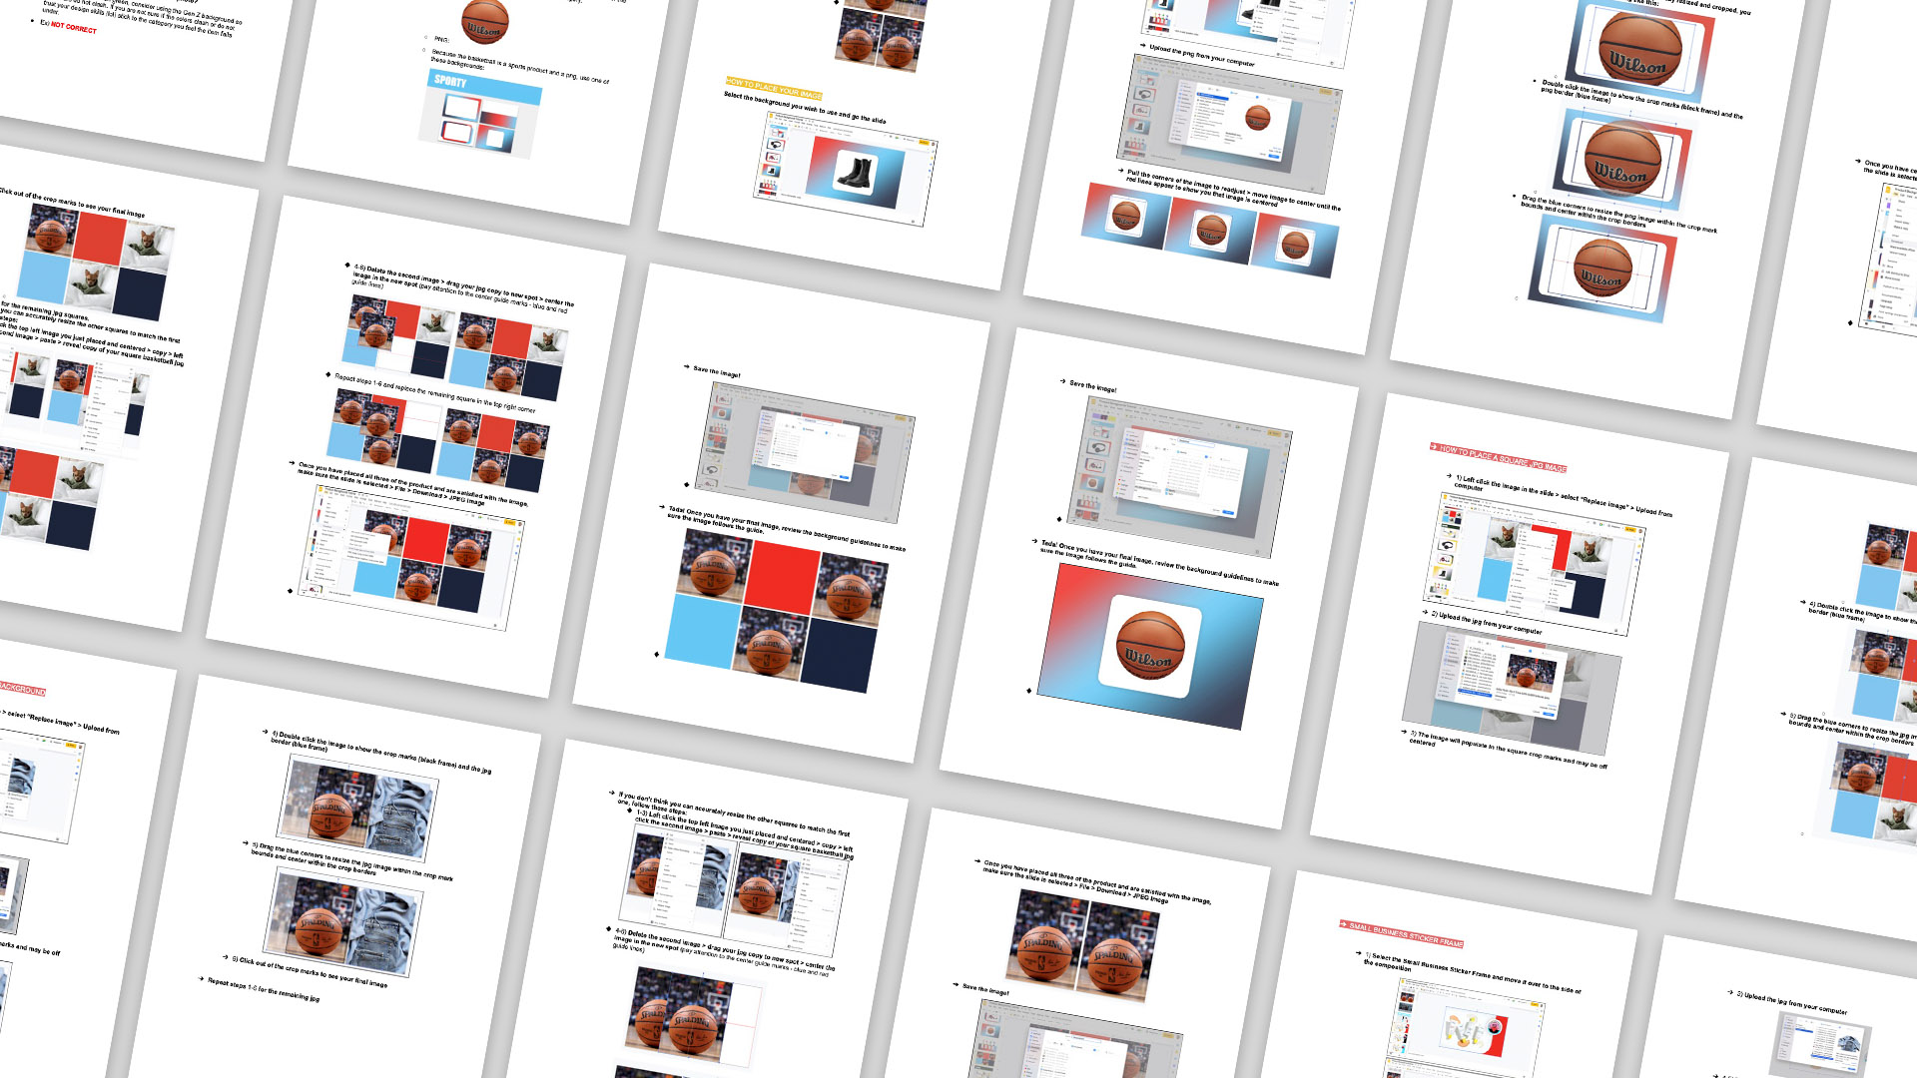Click the cat photo in top-left collage
Screen dimensions: 1917x1078
150,248
